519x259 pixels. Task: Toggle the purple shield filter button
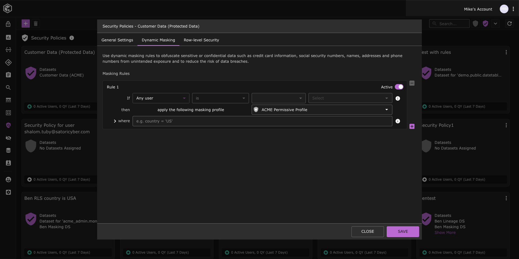pos(485,24)
